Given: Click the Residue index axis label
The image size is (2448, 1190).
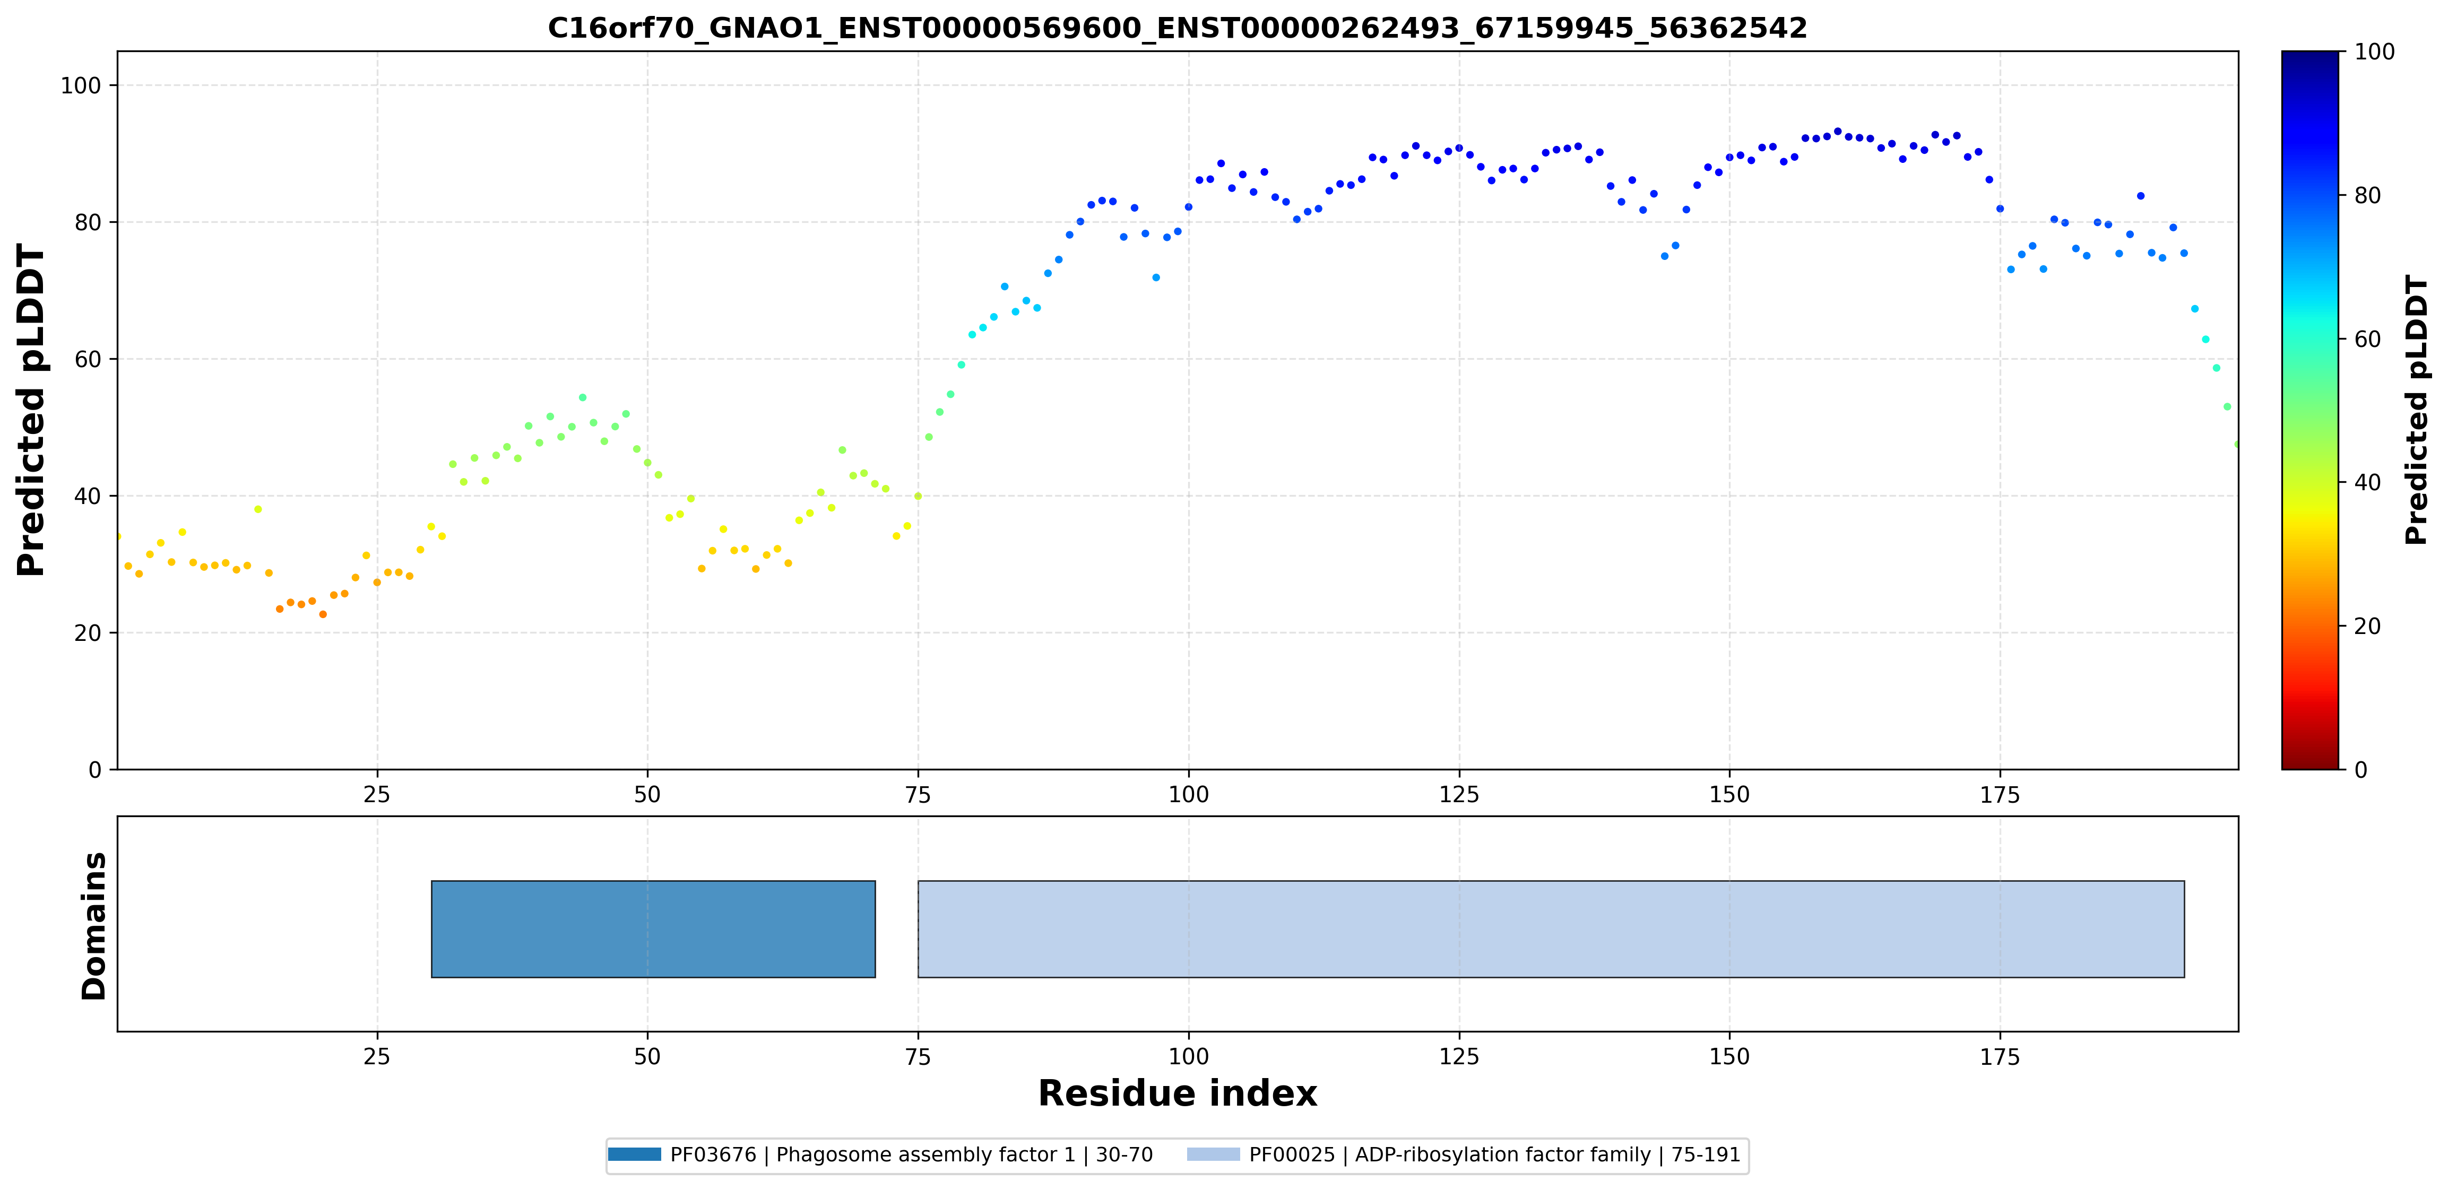Looking at the screenshot, I should click(x=1178, y=1093).
